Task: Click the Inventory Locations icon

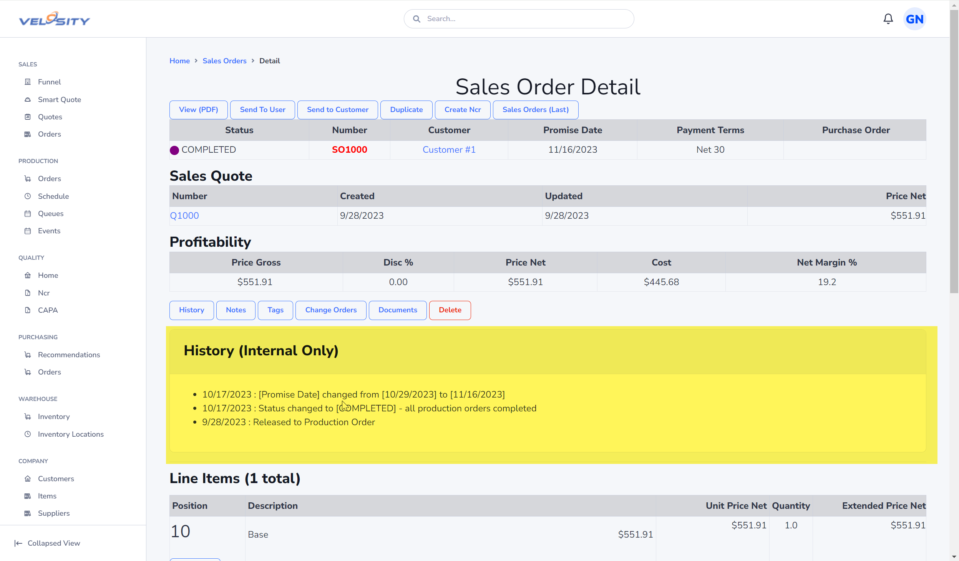Action: tap(28, 434)
